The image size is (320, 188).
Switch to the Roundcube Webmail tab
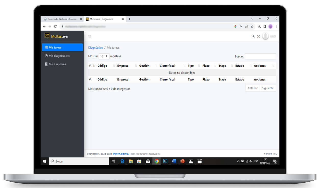pyautogui.click(x=62, y=19)
